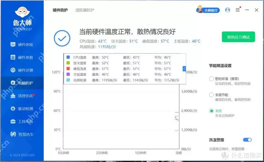Click the 节能降温设置 heading
This screenshot has height=162, width=264.
click(x=220, y=66)
